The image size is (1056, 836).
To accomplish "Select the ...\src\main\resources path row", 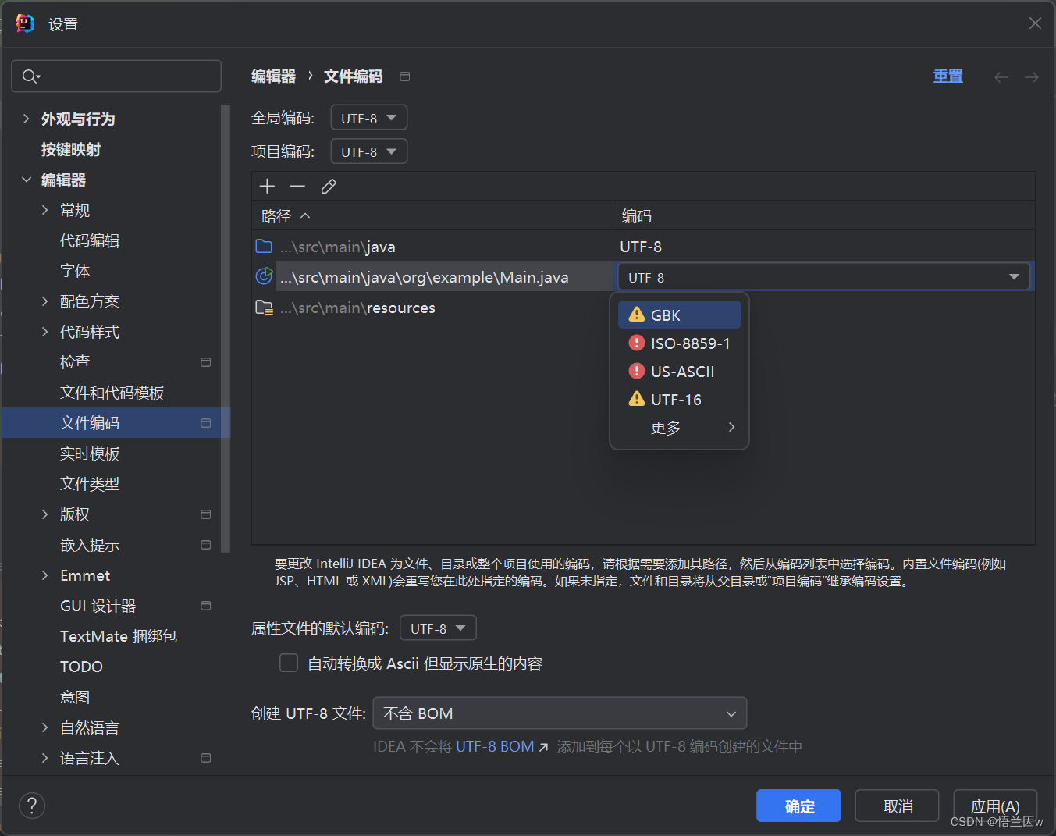I will 643,308.
